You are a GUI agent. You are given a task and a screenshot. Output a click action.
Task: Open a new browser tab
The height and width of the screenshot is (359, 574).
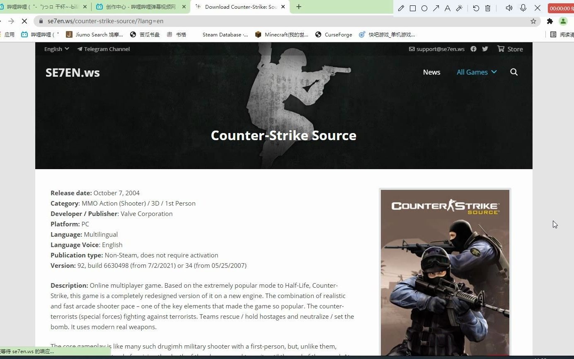tap(299, 7)
